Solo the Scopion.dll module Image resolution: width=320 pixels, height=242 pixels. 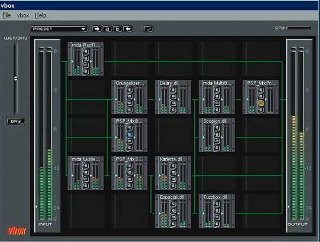tap(217, 127)
